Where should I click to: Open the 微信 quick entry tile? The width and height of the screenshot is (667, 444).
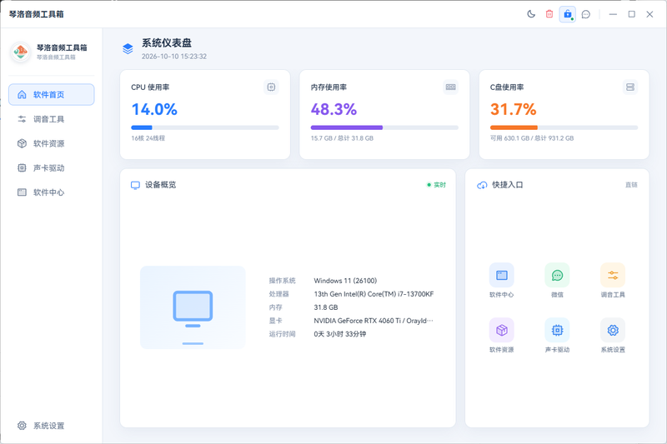coord(557,281)
